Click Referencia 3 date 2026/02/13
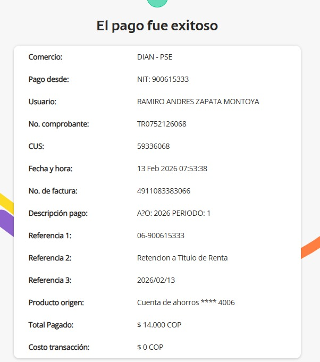Viewport: 320px width, 362px height. 156,280
